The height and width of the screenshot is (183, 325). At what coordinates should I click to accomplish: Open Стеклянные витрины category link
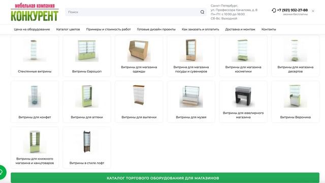pyautogui.click(x=35, y=71)
